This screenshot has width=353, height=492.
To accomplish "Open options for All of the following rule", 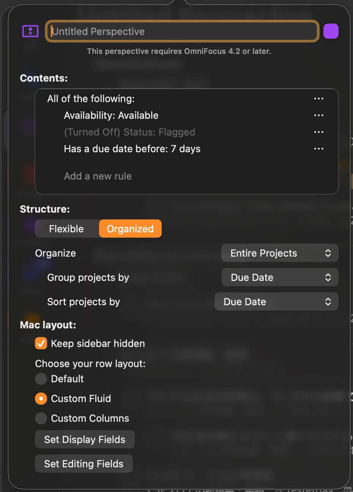I will pos(318,99).
